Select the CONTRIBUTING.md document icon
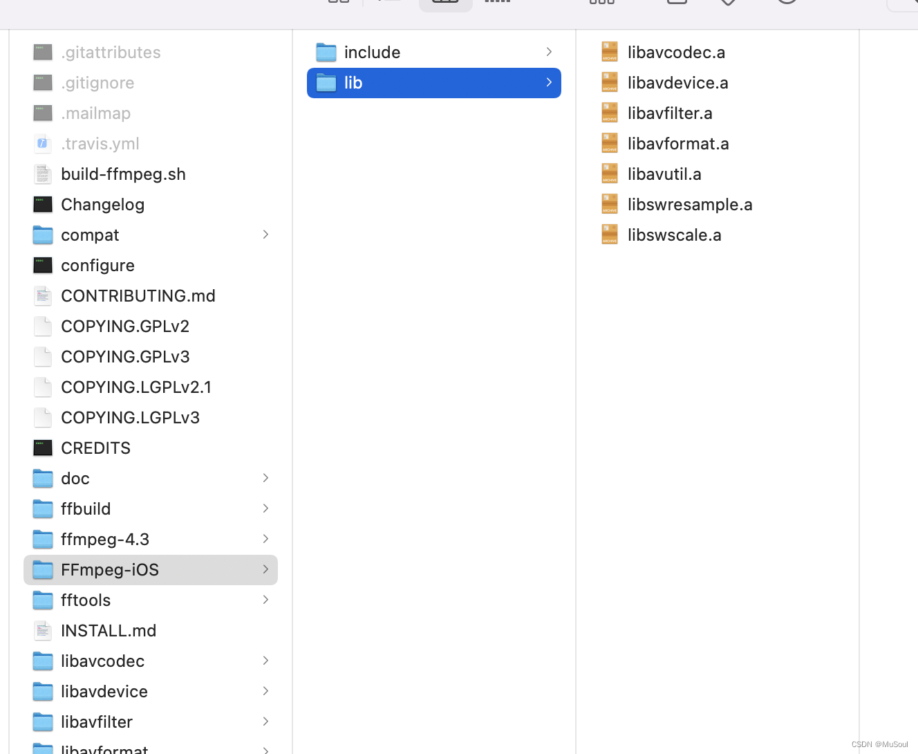Viewport: 918px width, 754px height. pos(43,295)
